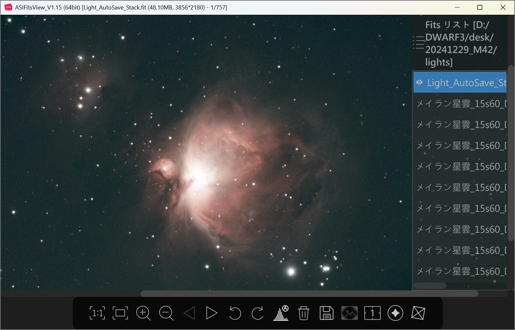
Task: Go to the previous FITS image
Action: [189, 313]
